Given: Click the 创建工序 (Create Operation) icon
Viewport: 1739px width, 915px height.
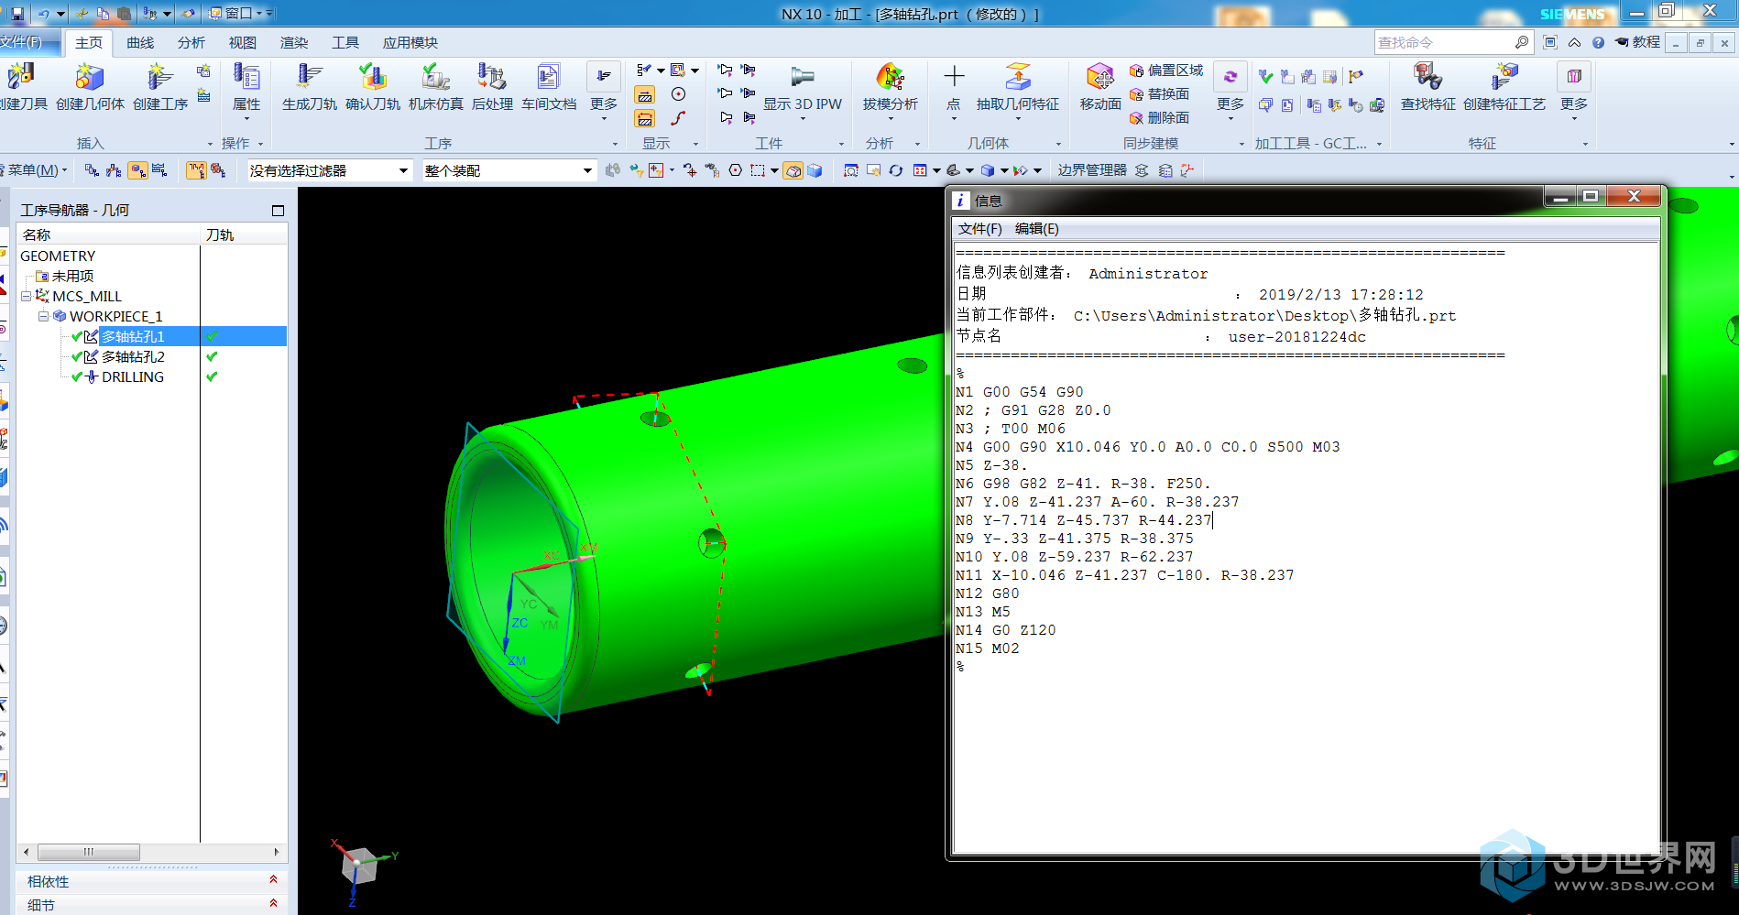Looking at the screenshot, I should click(x=159, y=78).
